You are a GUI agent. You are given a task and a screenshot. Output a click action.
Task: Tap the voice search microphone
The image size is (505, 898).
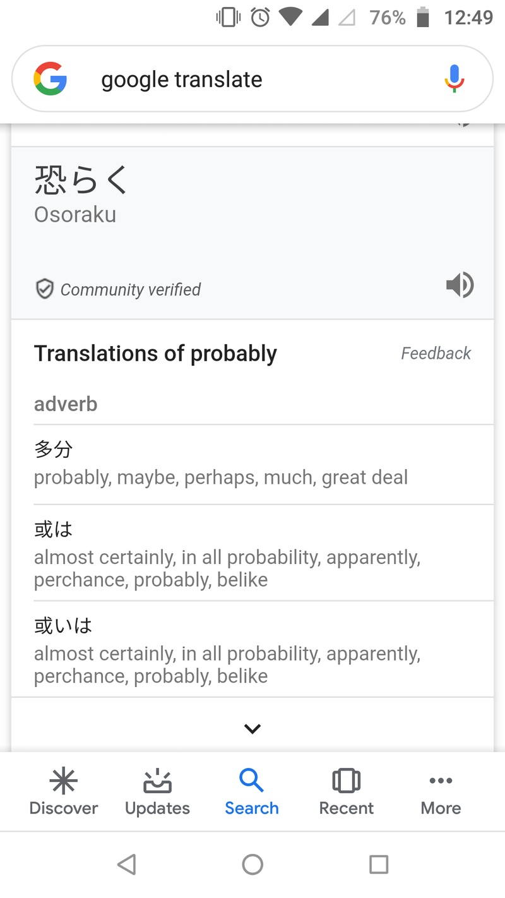(454, 79)
